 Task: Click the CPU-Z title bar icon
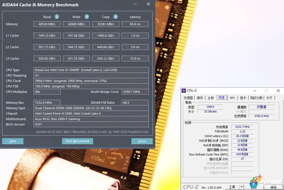point(184,91)
